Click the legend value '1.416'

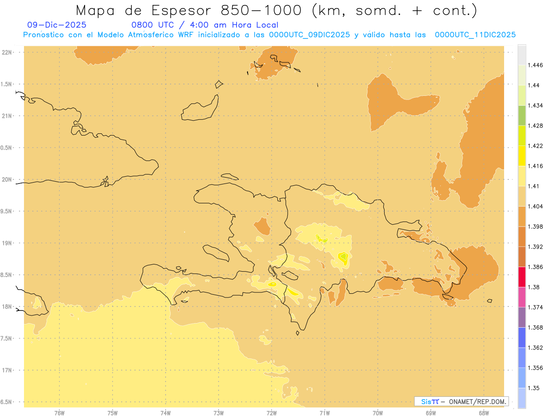[x=536, y=166]
